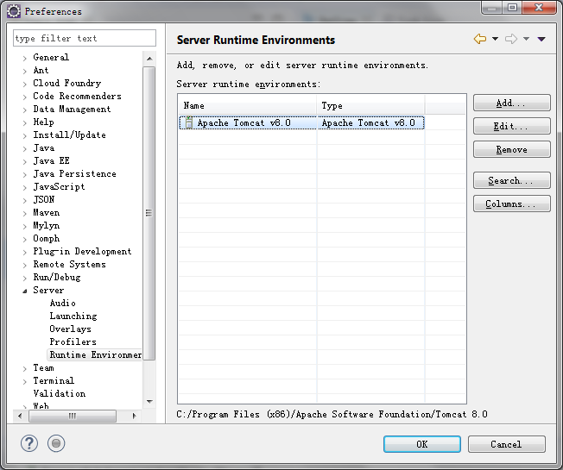Select the Java preferences item
The height and width of the screenshot is (470, 563).
coord(44,147)
